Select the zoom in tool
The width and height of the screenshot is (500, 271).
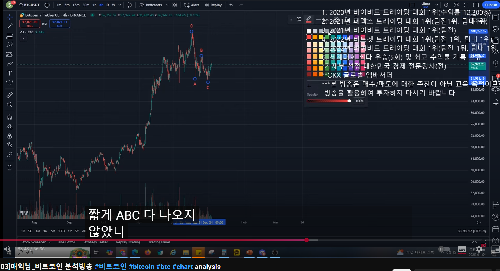click(9, 104)
